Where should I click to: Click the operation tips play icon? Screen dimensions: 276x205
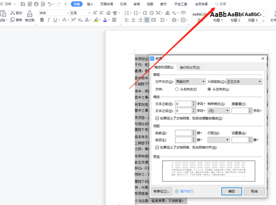pos(177,191)
